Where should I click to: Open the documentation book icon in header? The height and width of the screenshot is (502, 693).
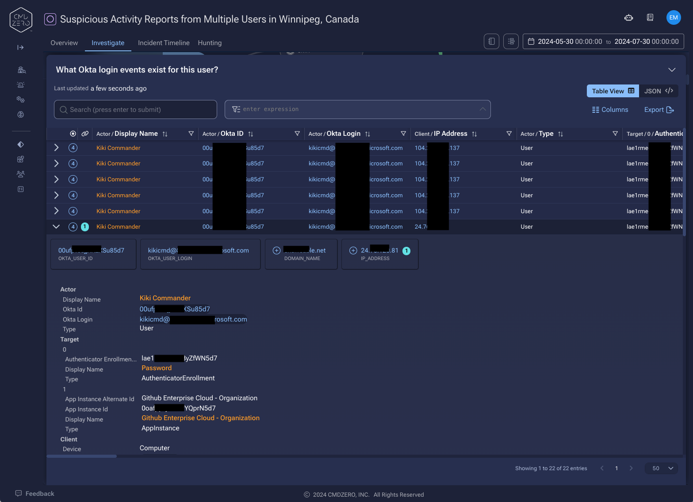650,18
